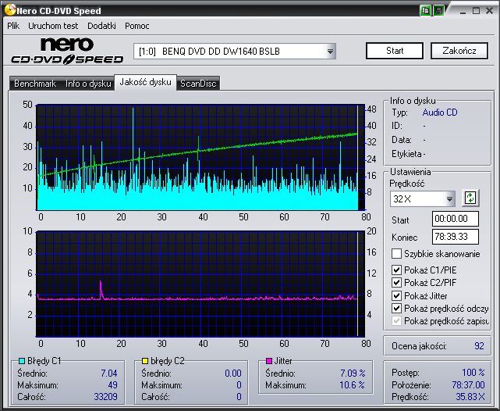Click the C1 maximum value 49
500x411 pixels.
pyautogui.click(x=112, y=385)
